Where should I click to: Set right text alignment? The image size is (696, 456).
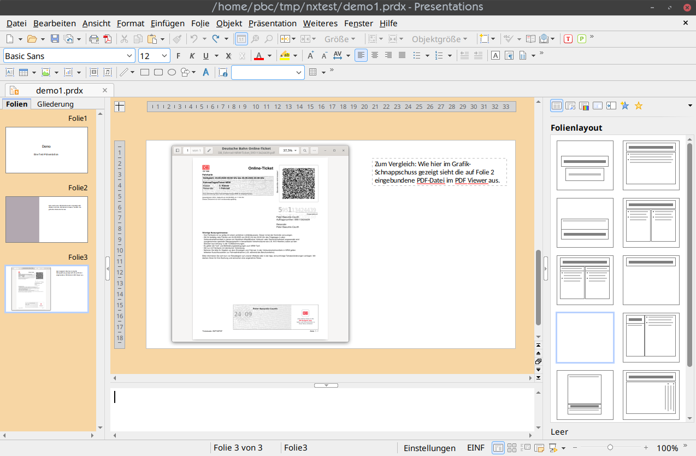pyautogui.click(x=388, y=55)
